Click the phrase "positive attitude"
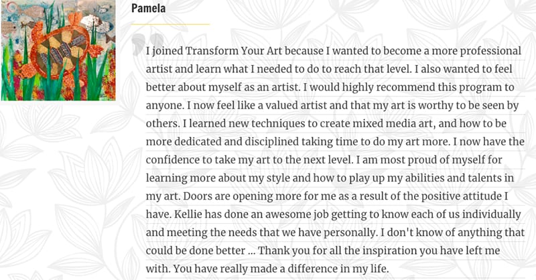 pos(461,196)
